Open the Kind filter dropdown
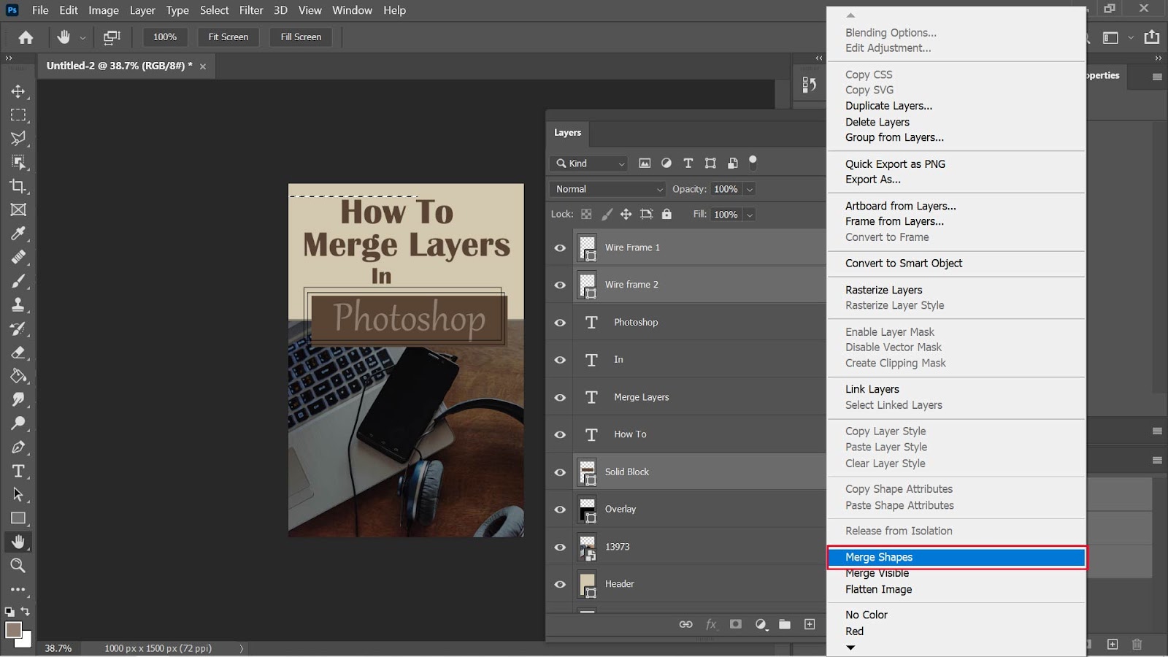Image resolution: width=1168 pixels, height=657 pixels. [x=590, y=164]
